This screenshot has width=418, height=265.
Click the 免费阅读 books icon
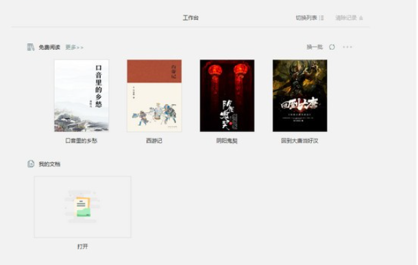point(31,47)
